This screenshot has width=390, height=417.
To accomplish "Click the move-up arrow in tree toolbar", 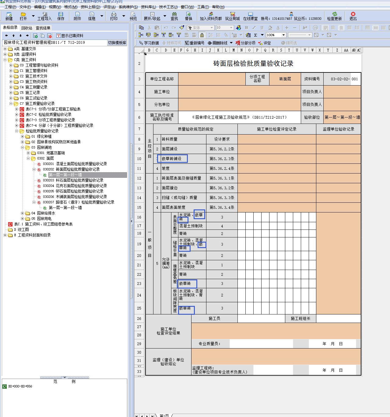I will (13, 36).
